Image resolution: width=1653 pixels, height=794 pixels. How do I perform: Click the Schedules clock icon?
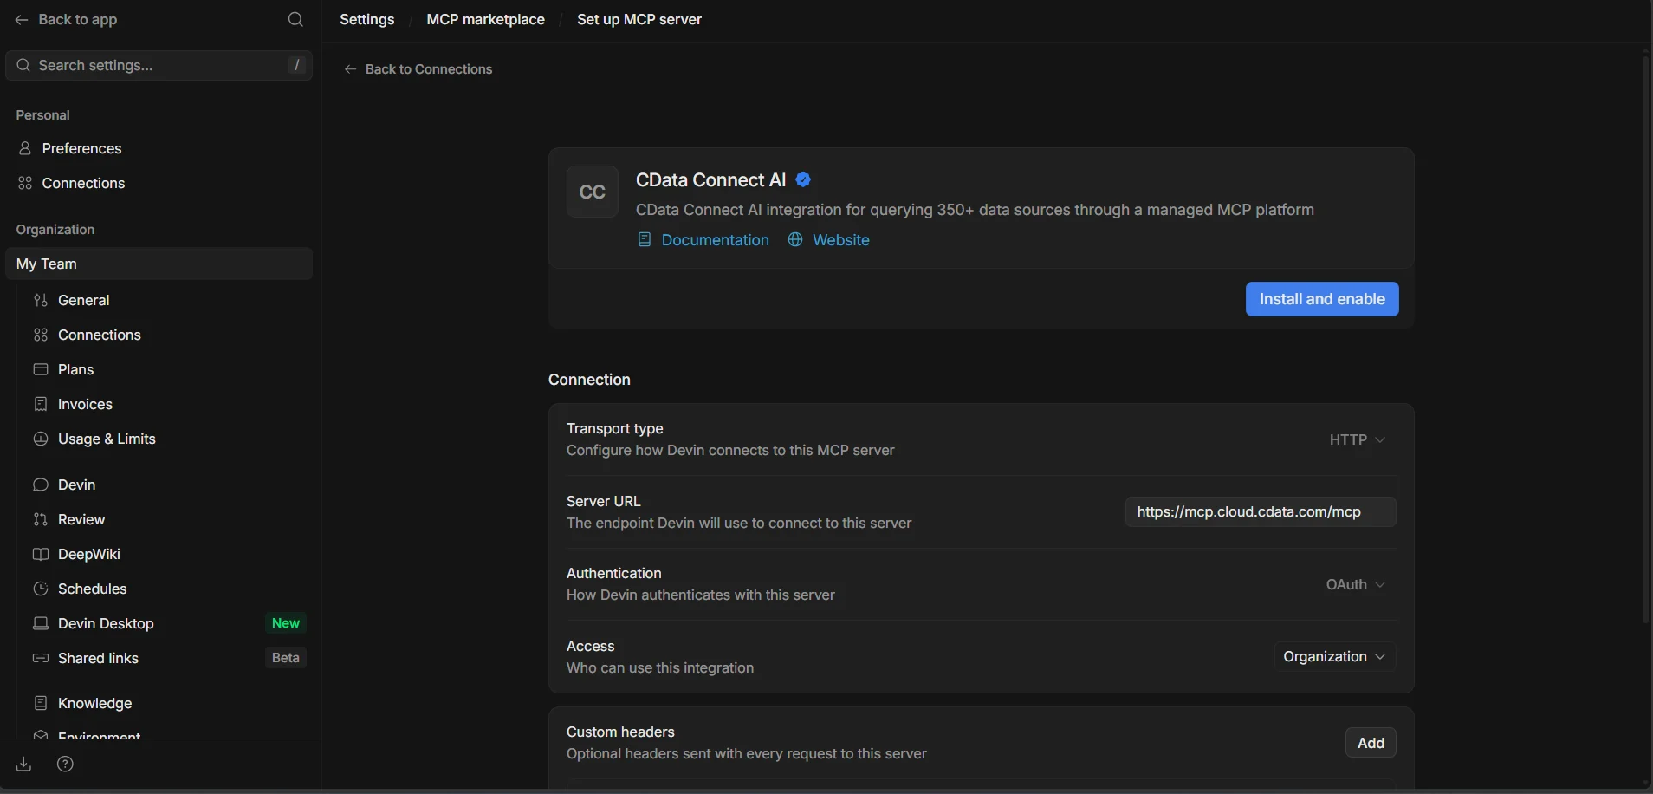(x=40, y=589)
